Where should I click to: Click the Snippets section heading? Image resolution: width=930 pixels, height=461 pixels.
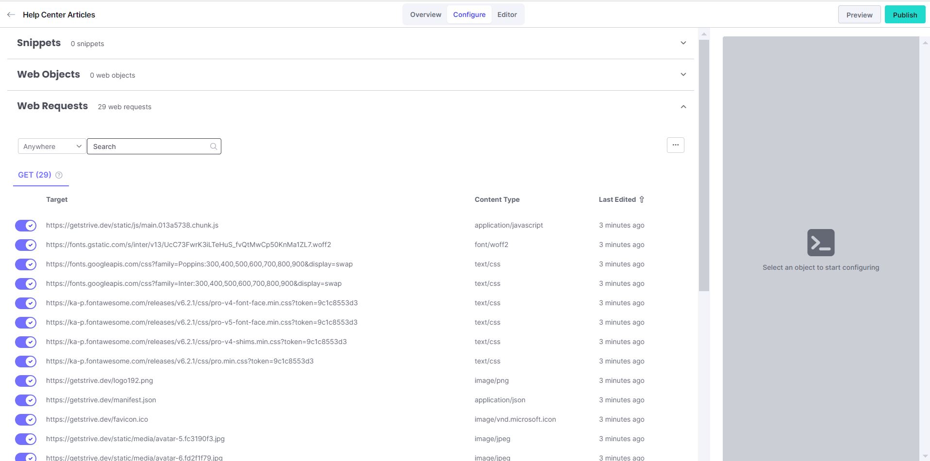[x=39, y=43]
